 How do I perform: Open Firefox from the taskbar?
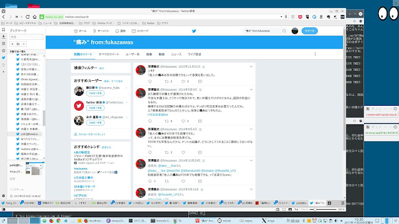51,221
